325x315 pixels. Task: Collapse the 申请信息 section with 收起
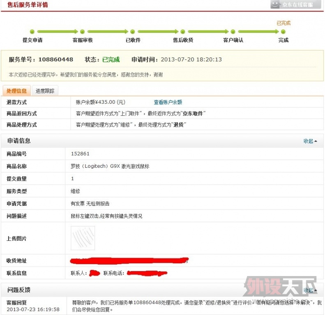(x=310, y=141)
